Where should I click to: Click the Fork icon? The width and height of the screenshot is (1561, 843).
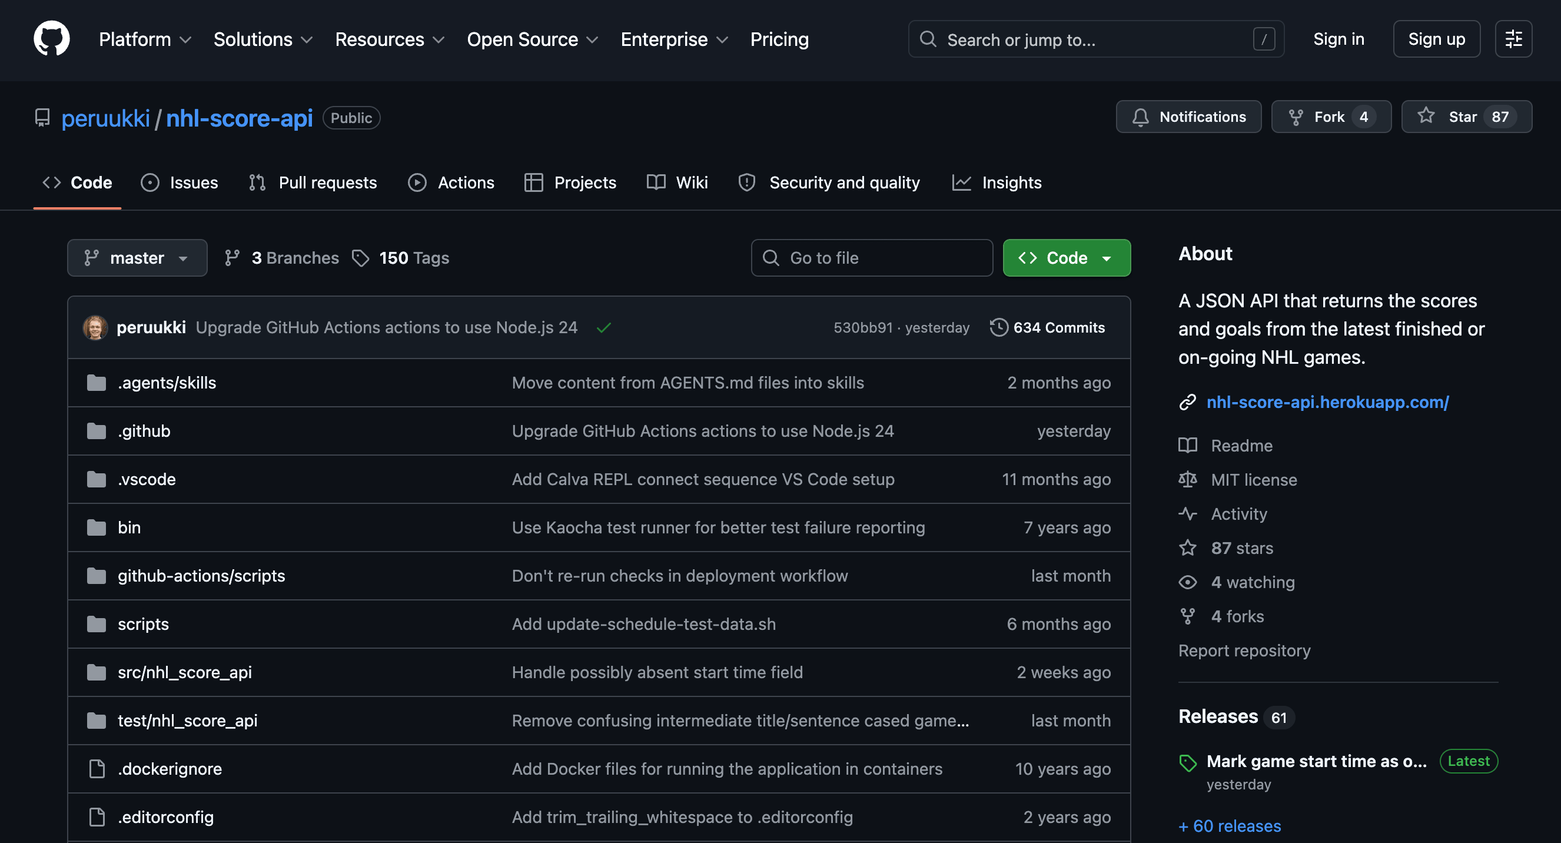click(1295, 117)
